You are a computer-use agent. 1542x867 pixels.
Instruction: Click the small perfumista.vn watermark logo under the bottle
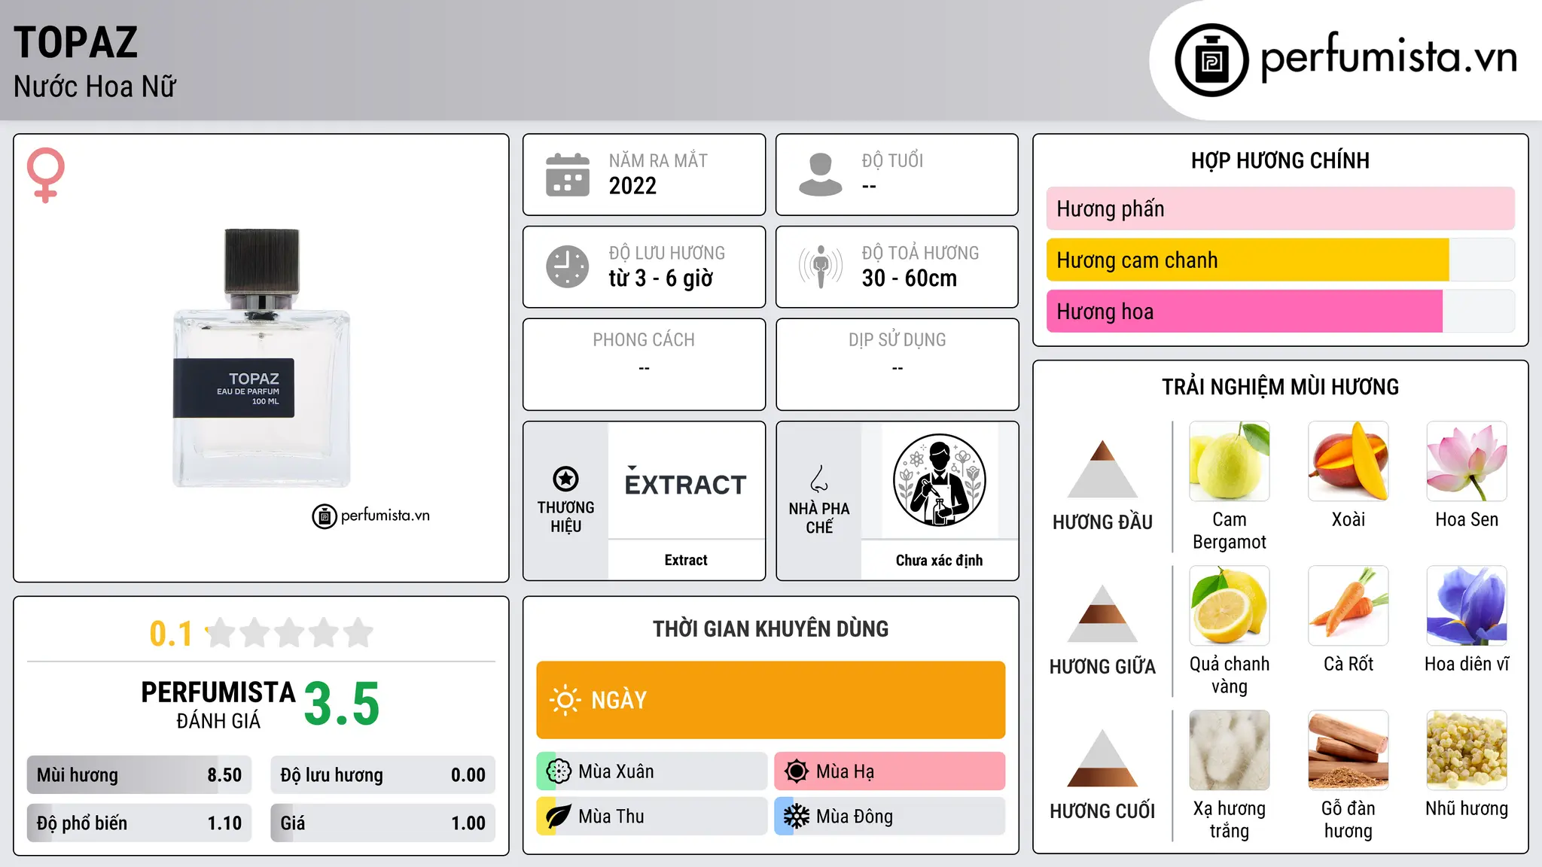(371, 516)
